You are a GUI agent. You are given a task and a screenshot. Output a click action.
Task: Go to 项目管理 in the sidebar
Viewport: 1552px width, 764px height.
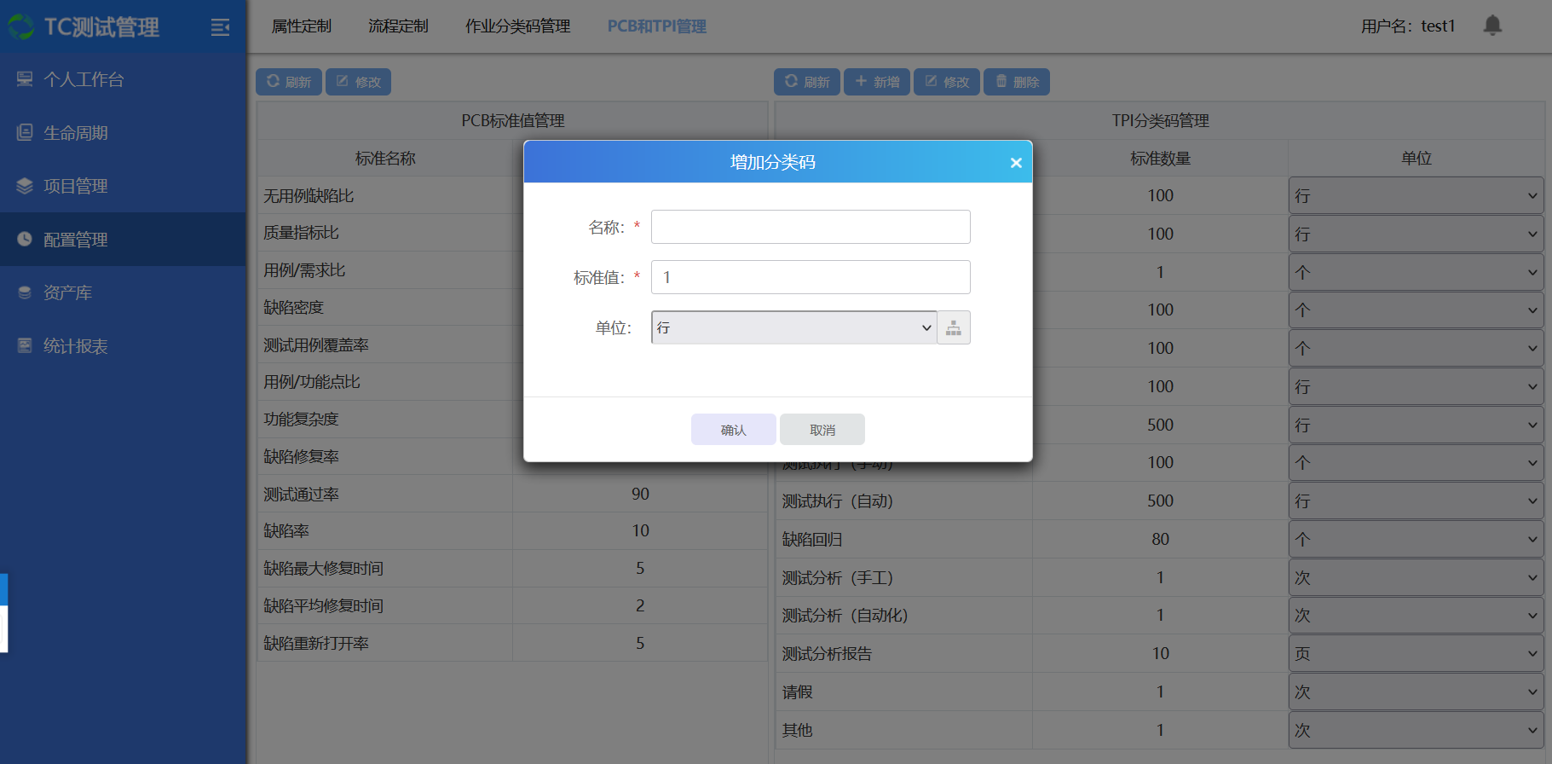76,186
